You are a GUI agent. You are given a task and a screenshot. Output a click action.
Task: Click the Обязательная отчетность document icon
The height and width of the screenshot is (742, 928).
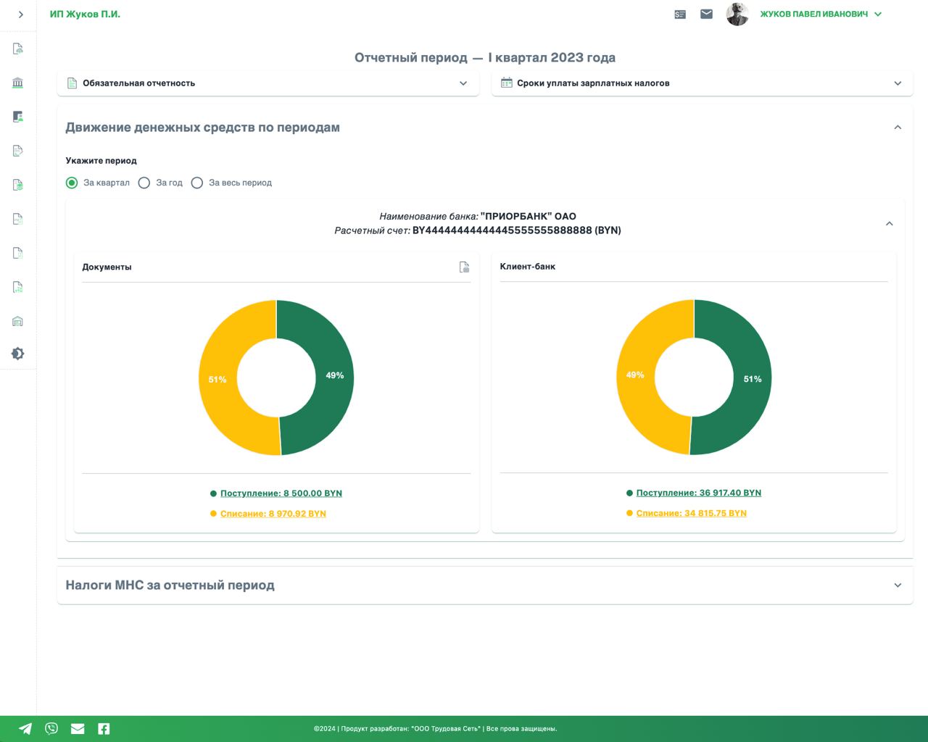click(72, 83)
